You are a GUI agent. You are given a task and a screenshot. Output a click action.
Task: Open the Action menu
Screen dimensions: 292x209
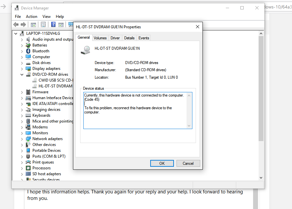pyautogui.click(x=31, y=17)
